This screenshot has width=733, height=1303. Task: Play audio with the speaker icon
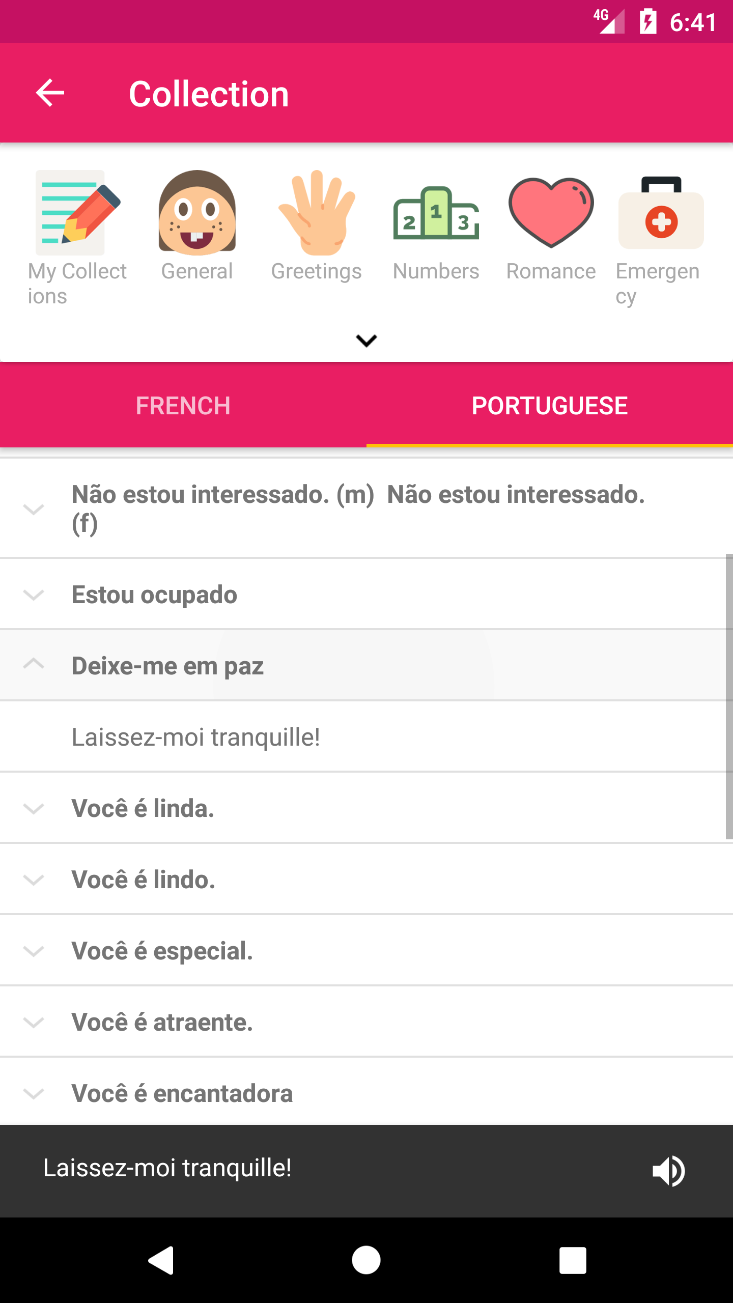668,1170
